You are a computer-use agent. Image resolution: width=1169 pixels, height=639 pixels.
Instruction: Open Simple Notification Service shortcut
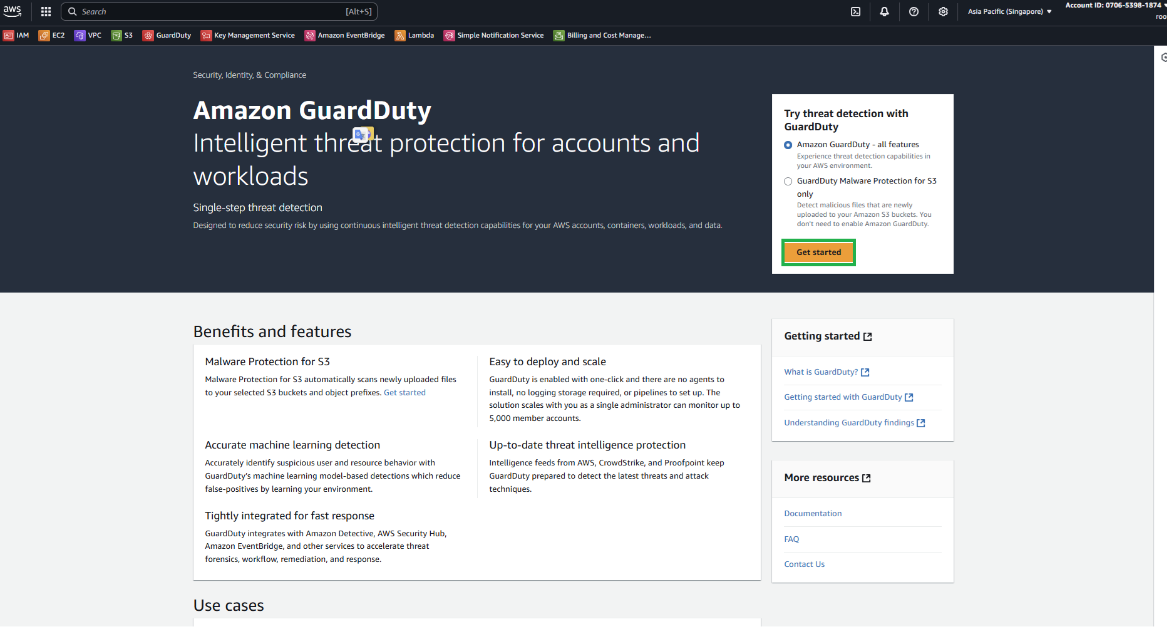click(494, 35)
